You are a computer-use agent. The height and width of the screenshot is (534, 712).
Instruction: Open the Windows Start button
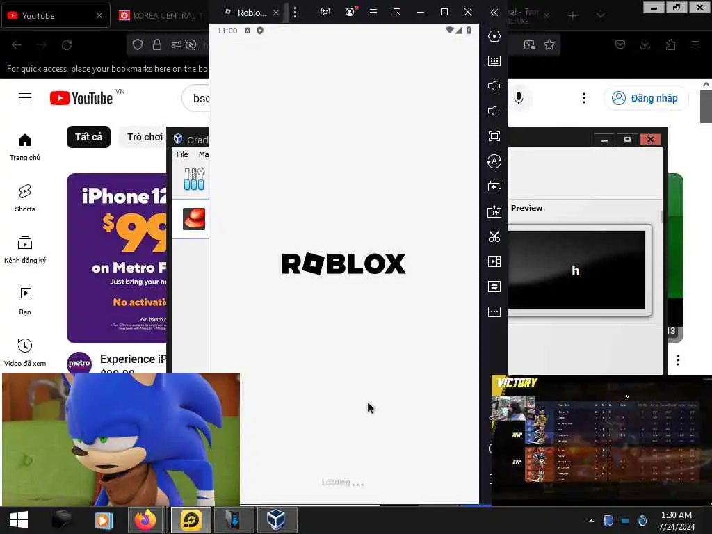point(19,520)
